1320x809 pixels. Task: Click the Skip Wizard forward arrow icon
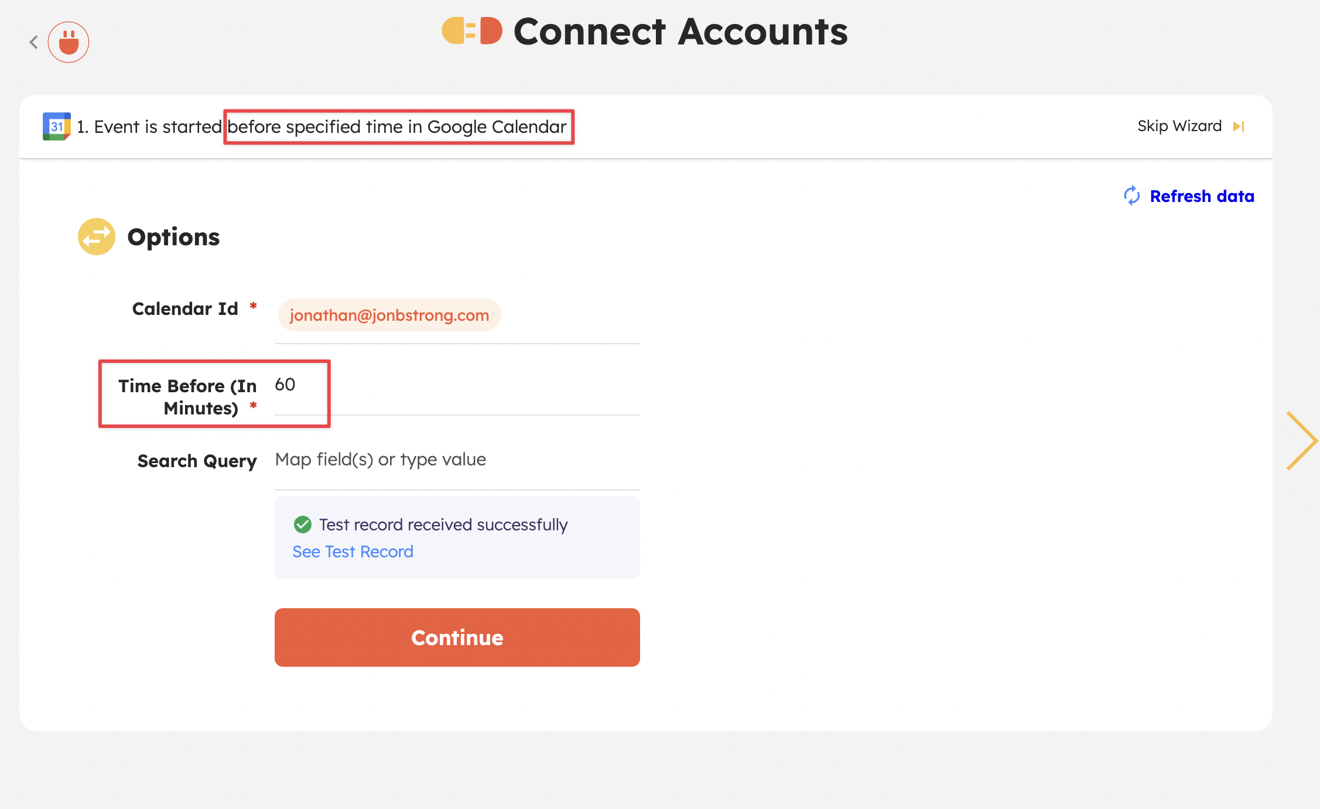pyautogui.click(x=1238, y=126)
